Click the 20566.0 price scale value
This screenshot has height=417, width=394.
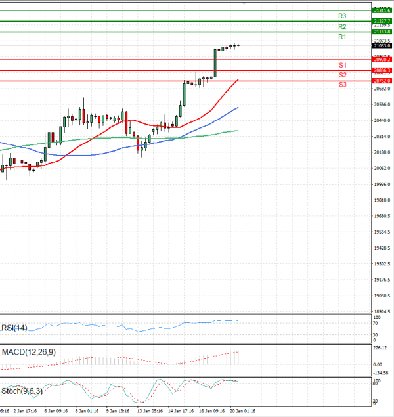pos(382,105)
